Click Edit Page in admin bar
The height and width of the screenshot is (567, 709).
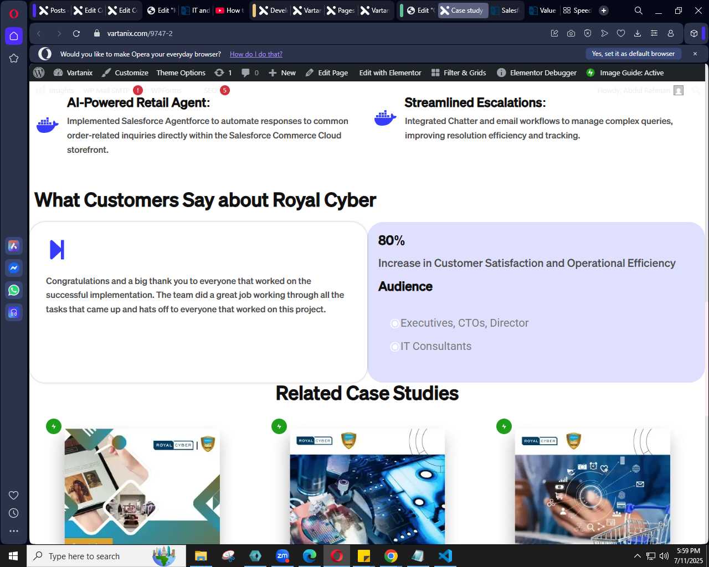click(326, 73)
